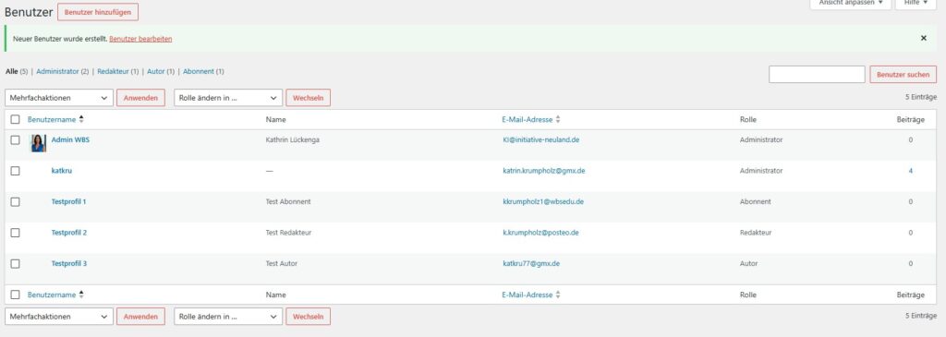
Task: Open the Testprofil 3 user link
Action: (x=68, y=263)
